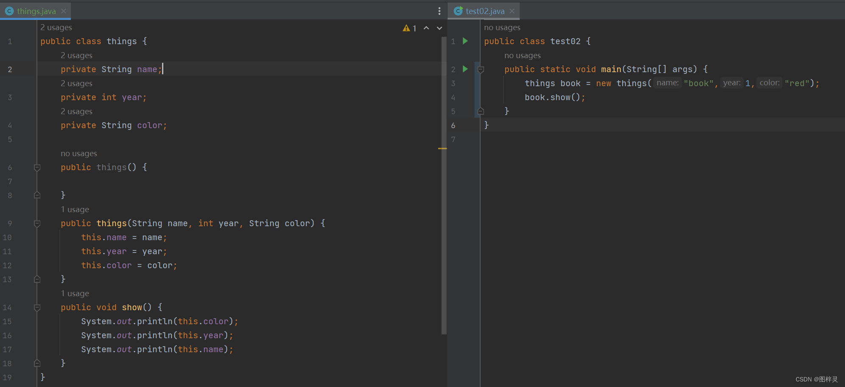This screenshot has width=845, height=387.
Task: Fold the things(String name, ...) constructor
Action: (37, 223)
